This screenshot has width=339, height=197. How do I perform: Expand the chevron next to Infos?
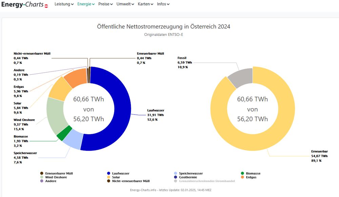coord(168,4)
